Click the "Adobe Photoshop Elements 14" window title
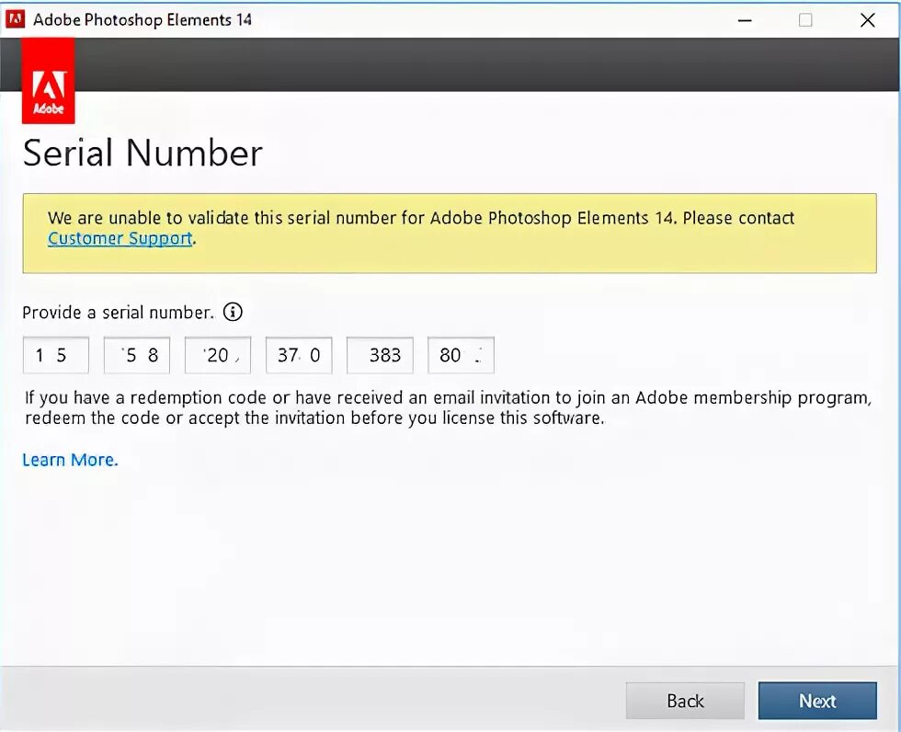 [143, 19]
